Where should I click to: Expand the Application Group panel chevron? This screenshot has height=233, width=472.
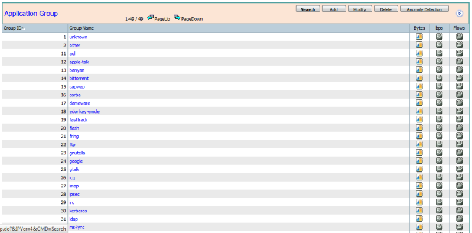click(460, 13)
